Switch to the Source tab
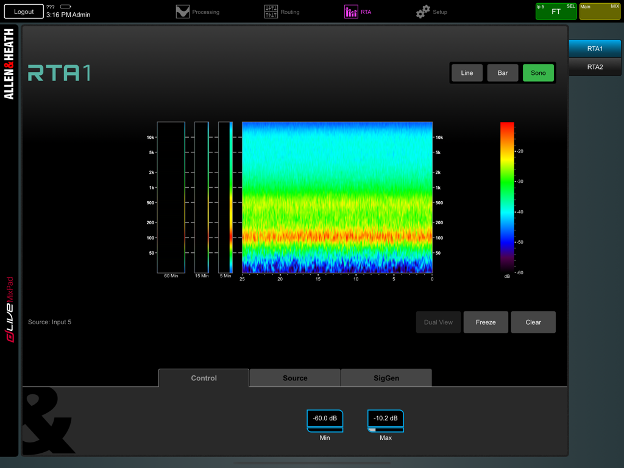Screen dimensions: 624x468 point(294,378)
